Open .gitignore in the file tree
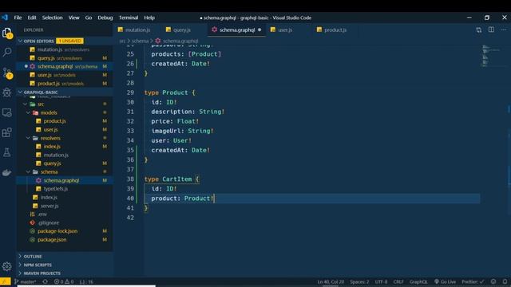 click(48, 223)
